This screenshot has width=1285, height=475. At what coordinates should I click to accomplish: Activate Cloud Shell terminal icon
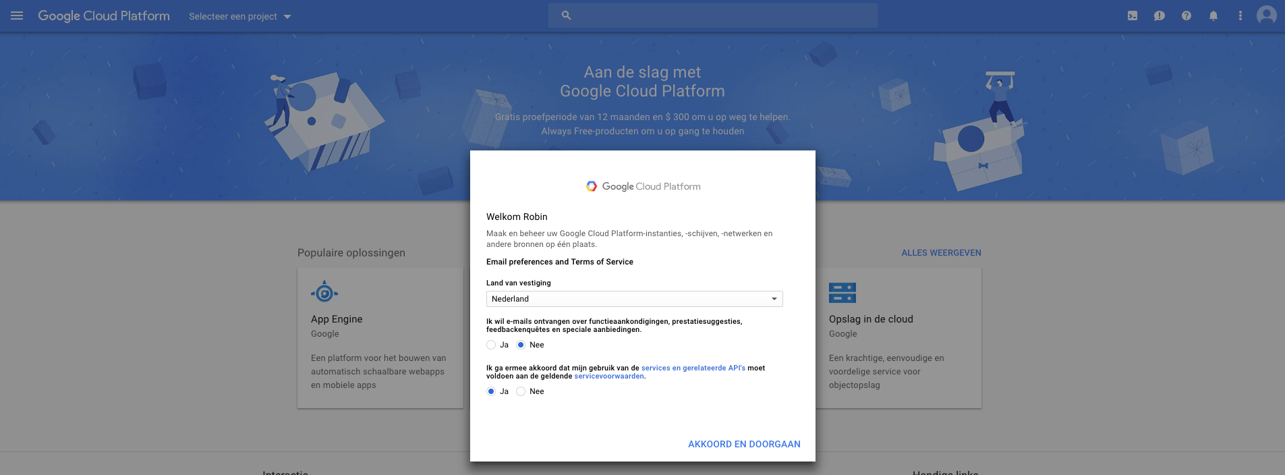[x=1133, y=16]
